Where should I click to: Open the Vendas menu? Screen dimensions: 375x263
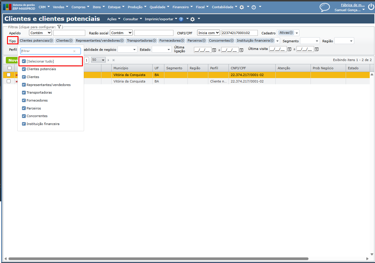pos(60,7)
